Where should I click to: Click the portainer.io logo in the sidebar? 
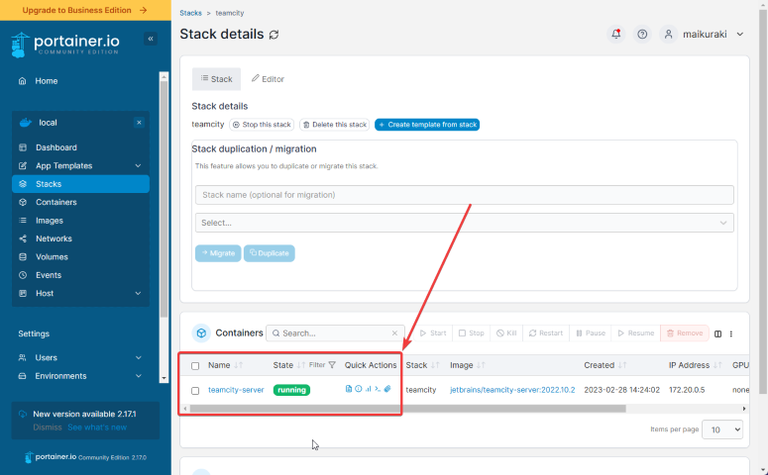click(64, 44)
